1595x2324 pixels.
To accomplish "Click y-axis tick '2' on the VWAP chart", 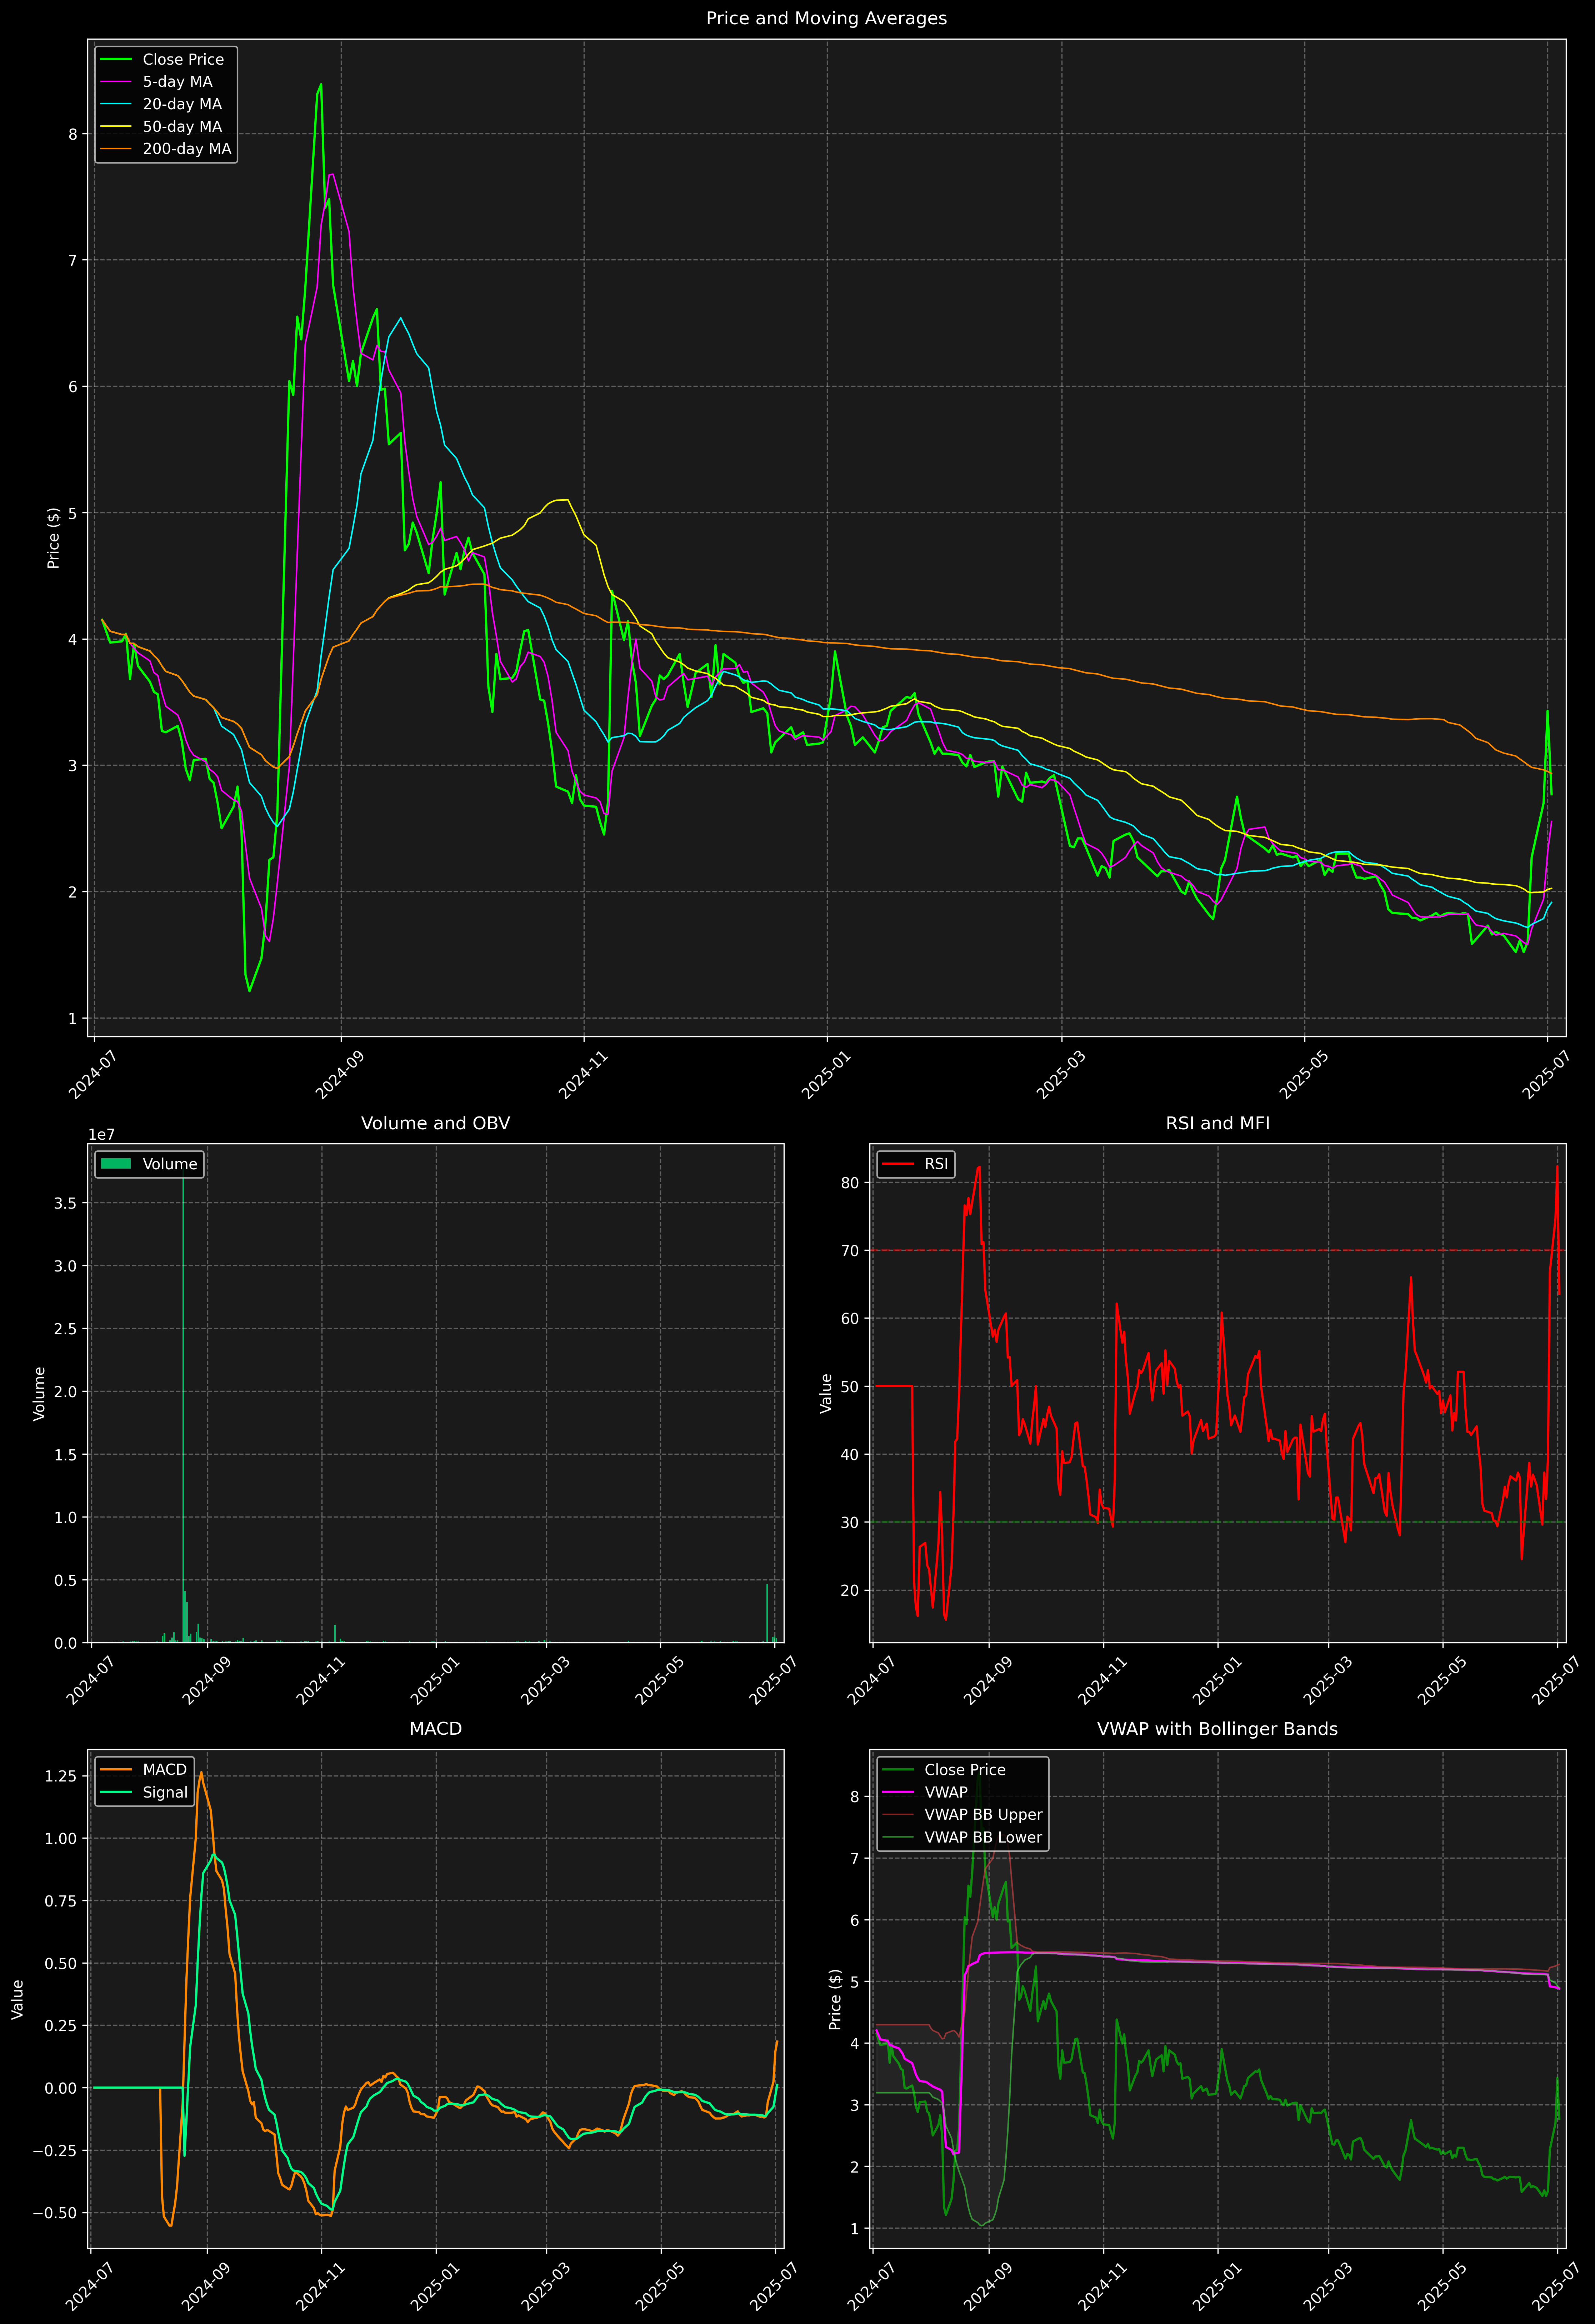I will tap(855, 2167).
